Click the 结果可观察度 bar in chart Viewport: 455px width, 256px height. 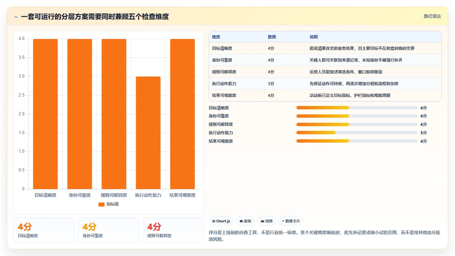182,114
